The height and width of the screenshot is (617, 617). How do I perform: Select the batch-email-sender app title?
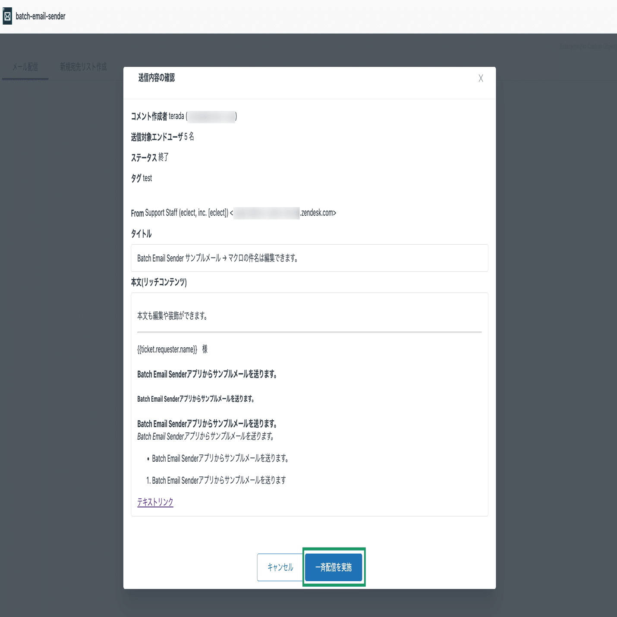click(x=40, y=16)
